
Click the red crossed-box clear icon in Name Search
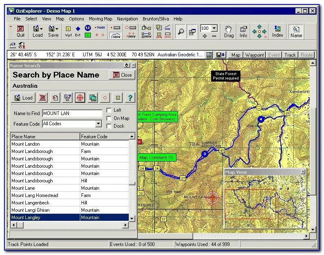coord(42,98)
